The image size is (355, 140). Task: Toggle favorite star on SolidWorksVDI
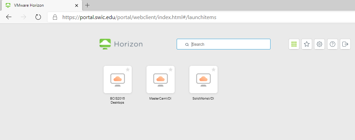213,69
